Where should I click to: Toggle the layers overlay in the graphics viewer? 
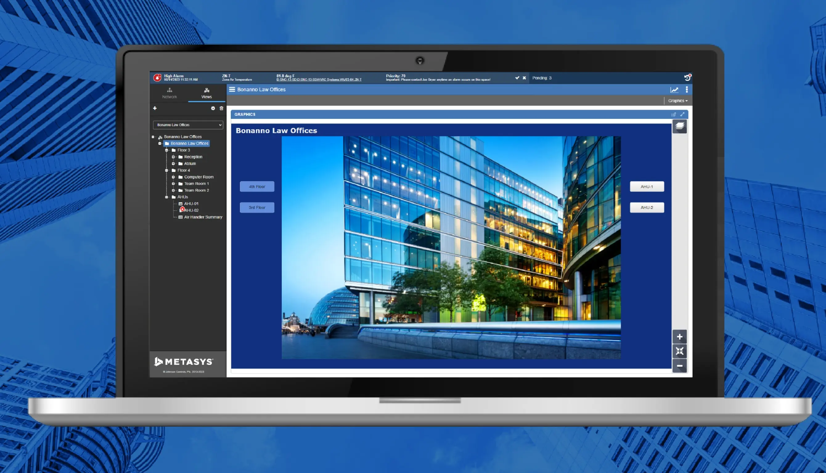click(x=679, y=127)
